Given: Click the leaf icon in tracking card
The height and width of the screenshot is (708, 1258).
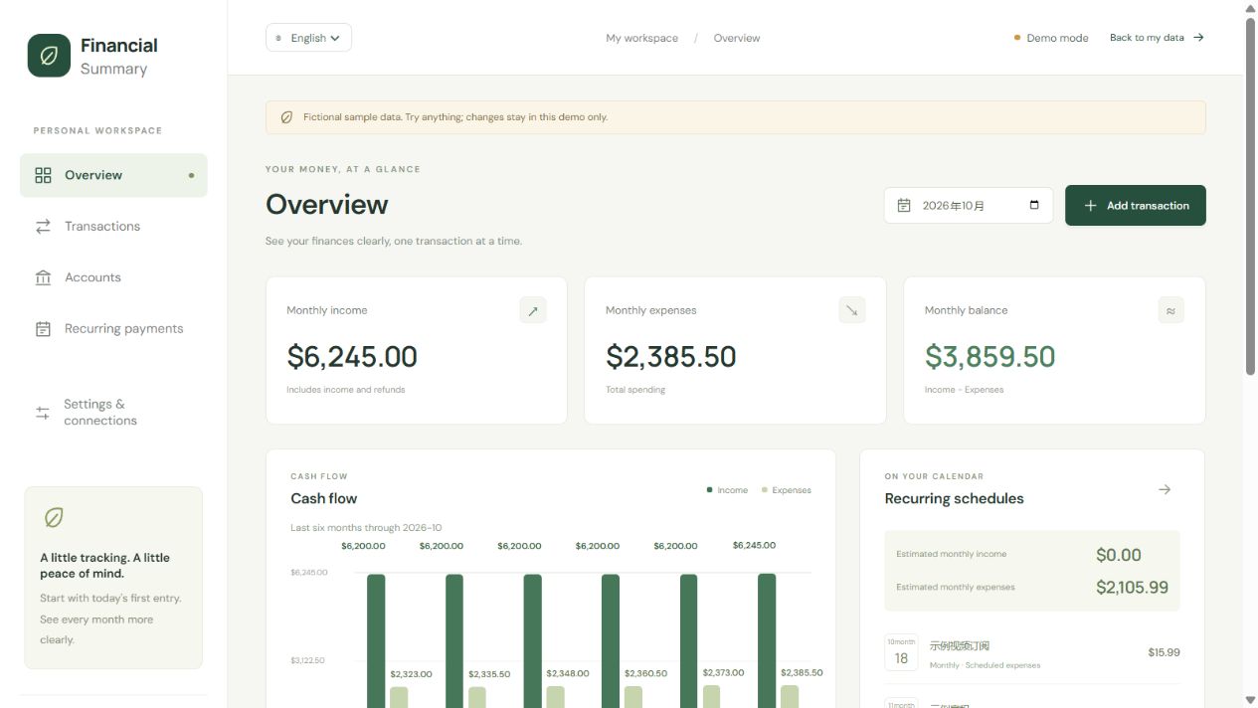Looking at the screenshot, I should pyautogui.click(x=54, y=517).
